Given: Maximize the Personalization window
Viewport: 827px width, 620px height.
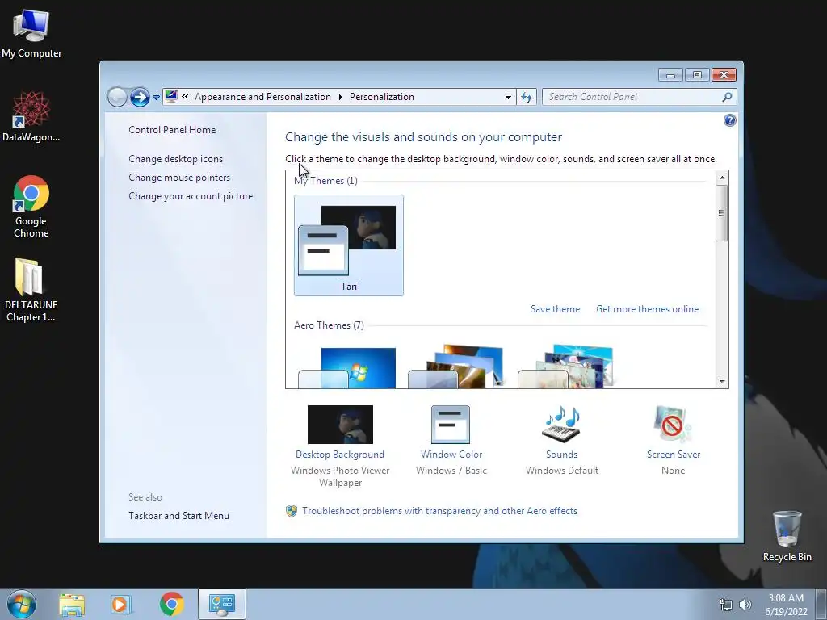Looking at the screenshot, I should pos(697,75).
